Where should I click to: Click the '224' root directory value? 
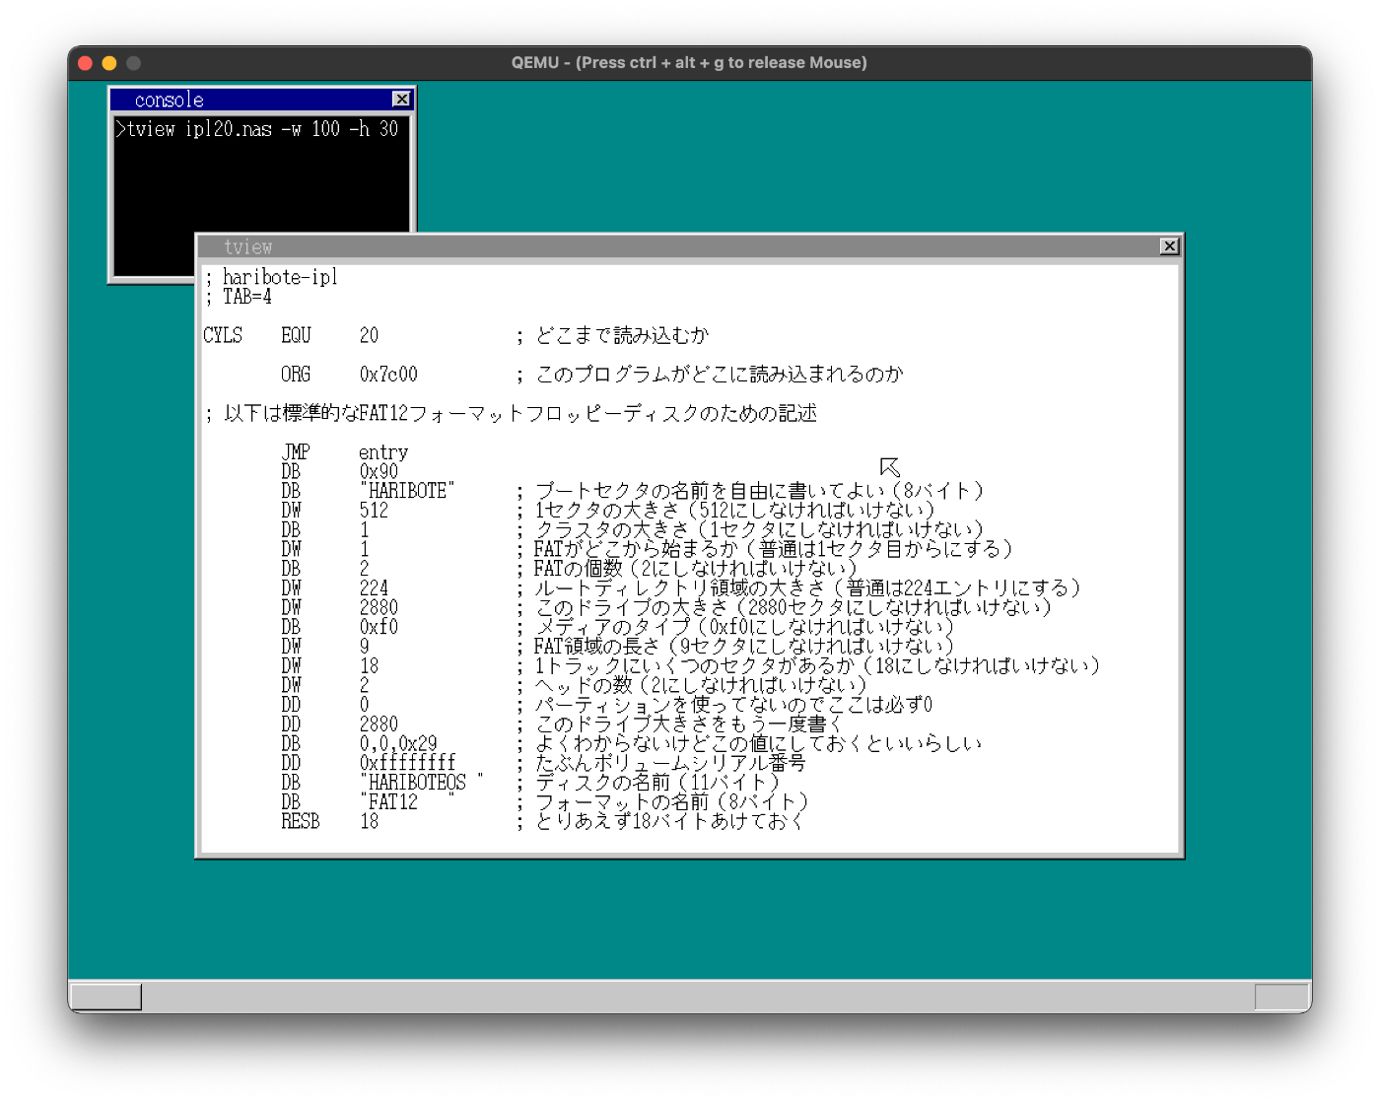[374, 588]
